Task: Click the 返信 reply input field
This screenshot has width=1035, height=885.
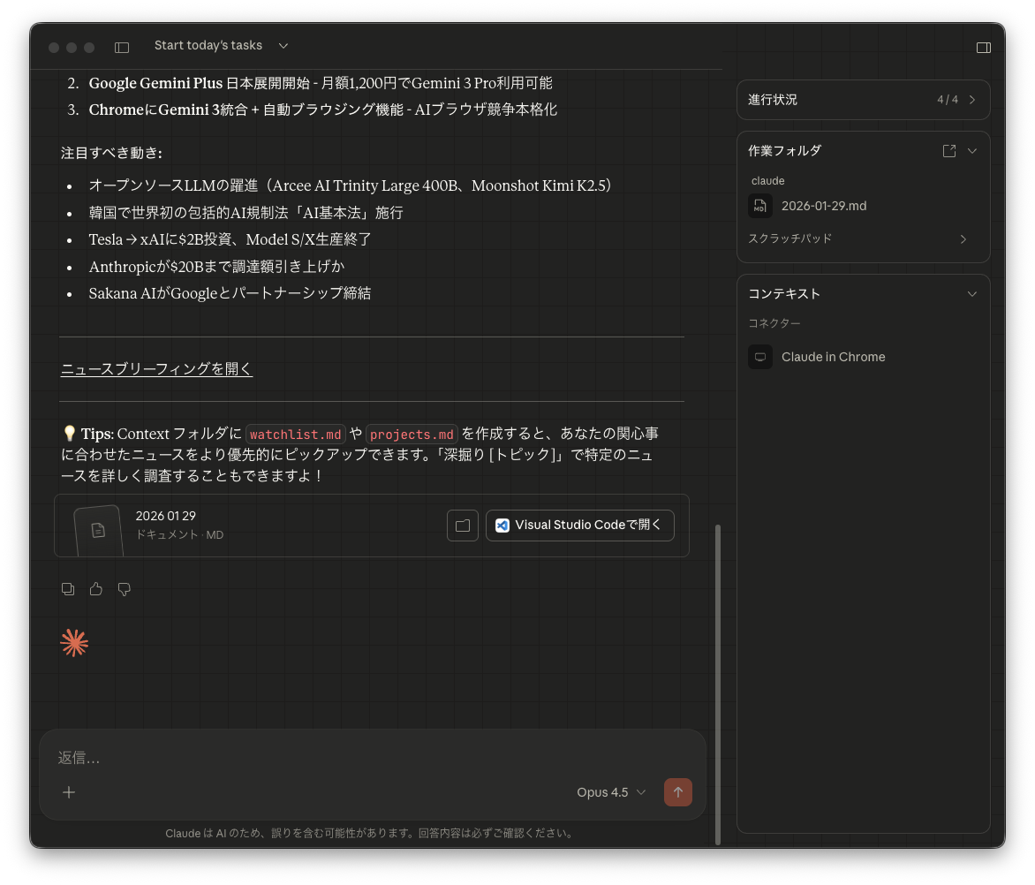Action: (x=353, y=758)
